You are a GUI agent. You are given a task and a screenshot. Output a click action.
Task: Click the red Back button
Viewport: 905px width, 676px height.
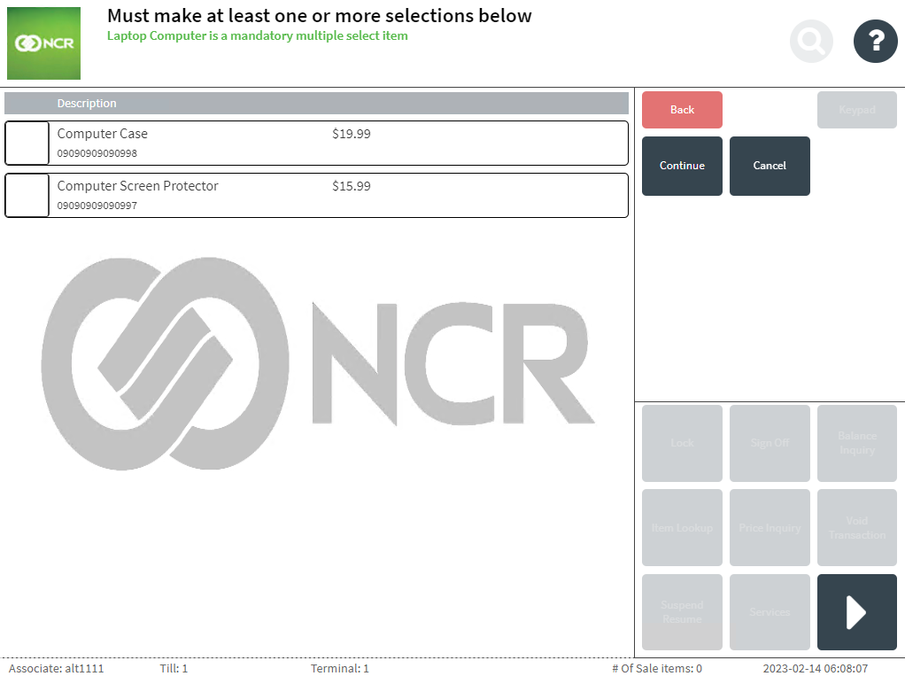(682, 110)
